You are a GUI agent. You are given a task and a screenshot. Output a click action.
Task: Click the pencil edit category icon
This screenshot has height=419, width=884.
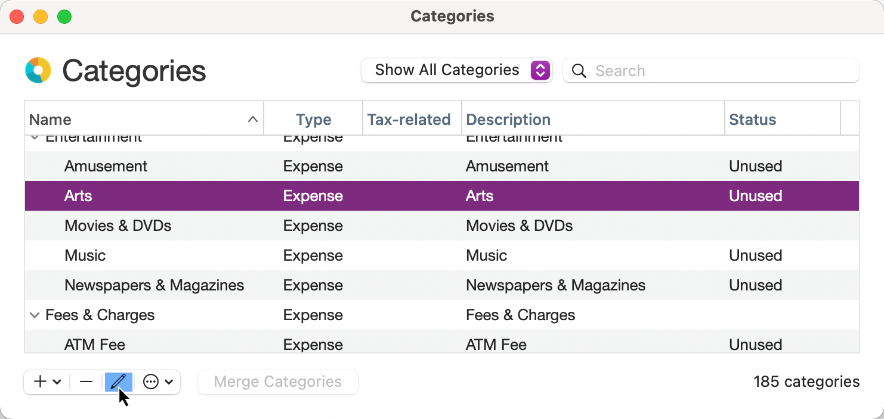(x=118, y=382)
